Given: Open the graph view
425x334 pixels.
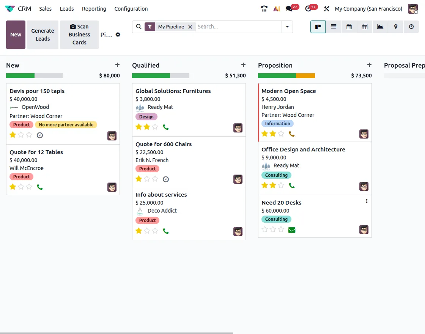Looking at the screenshot, I should coord(380,27).
